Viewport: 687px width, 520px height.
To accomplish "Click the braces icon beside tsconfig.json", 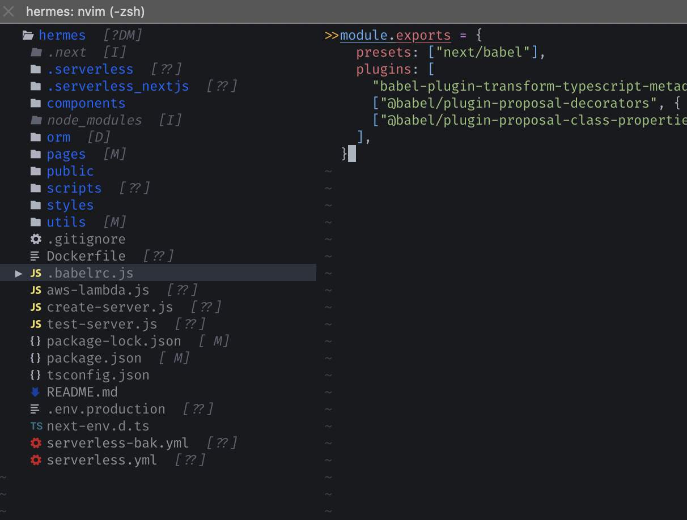I will (x=36, y=375).
